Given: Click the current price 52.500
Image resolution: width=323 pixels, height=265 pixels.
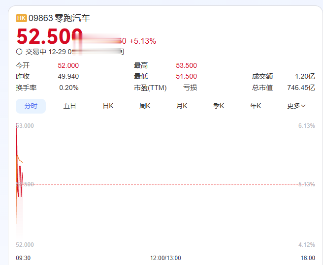Looking at the screenshot, I should 49,37.
